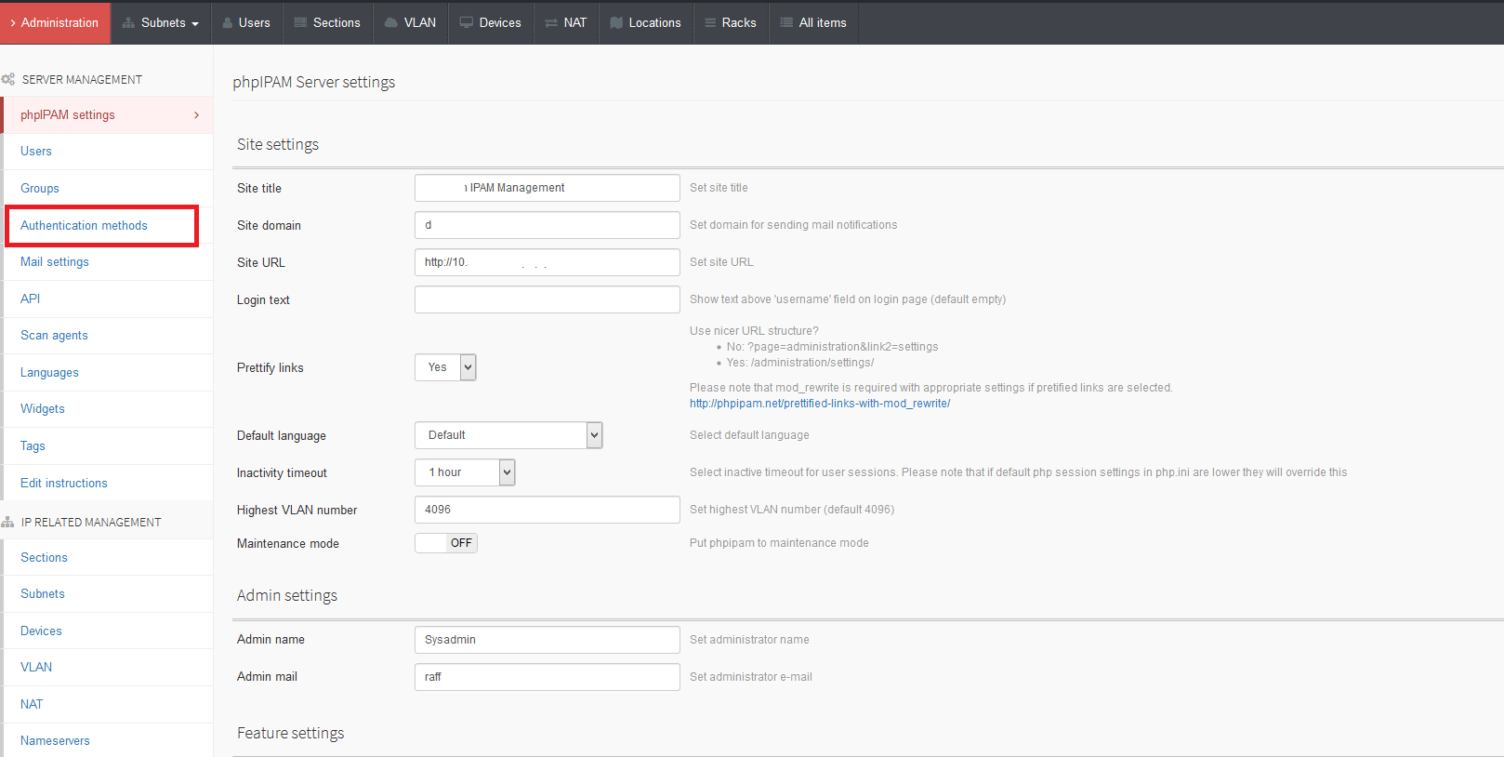Click the 'Feature settings' section heading
Viewport: 1504px width, 757px height.
coord(291,733)
